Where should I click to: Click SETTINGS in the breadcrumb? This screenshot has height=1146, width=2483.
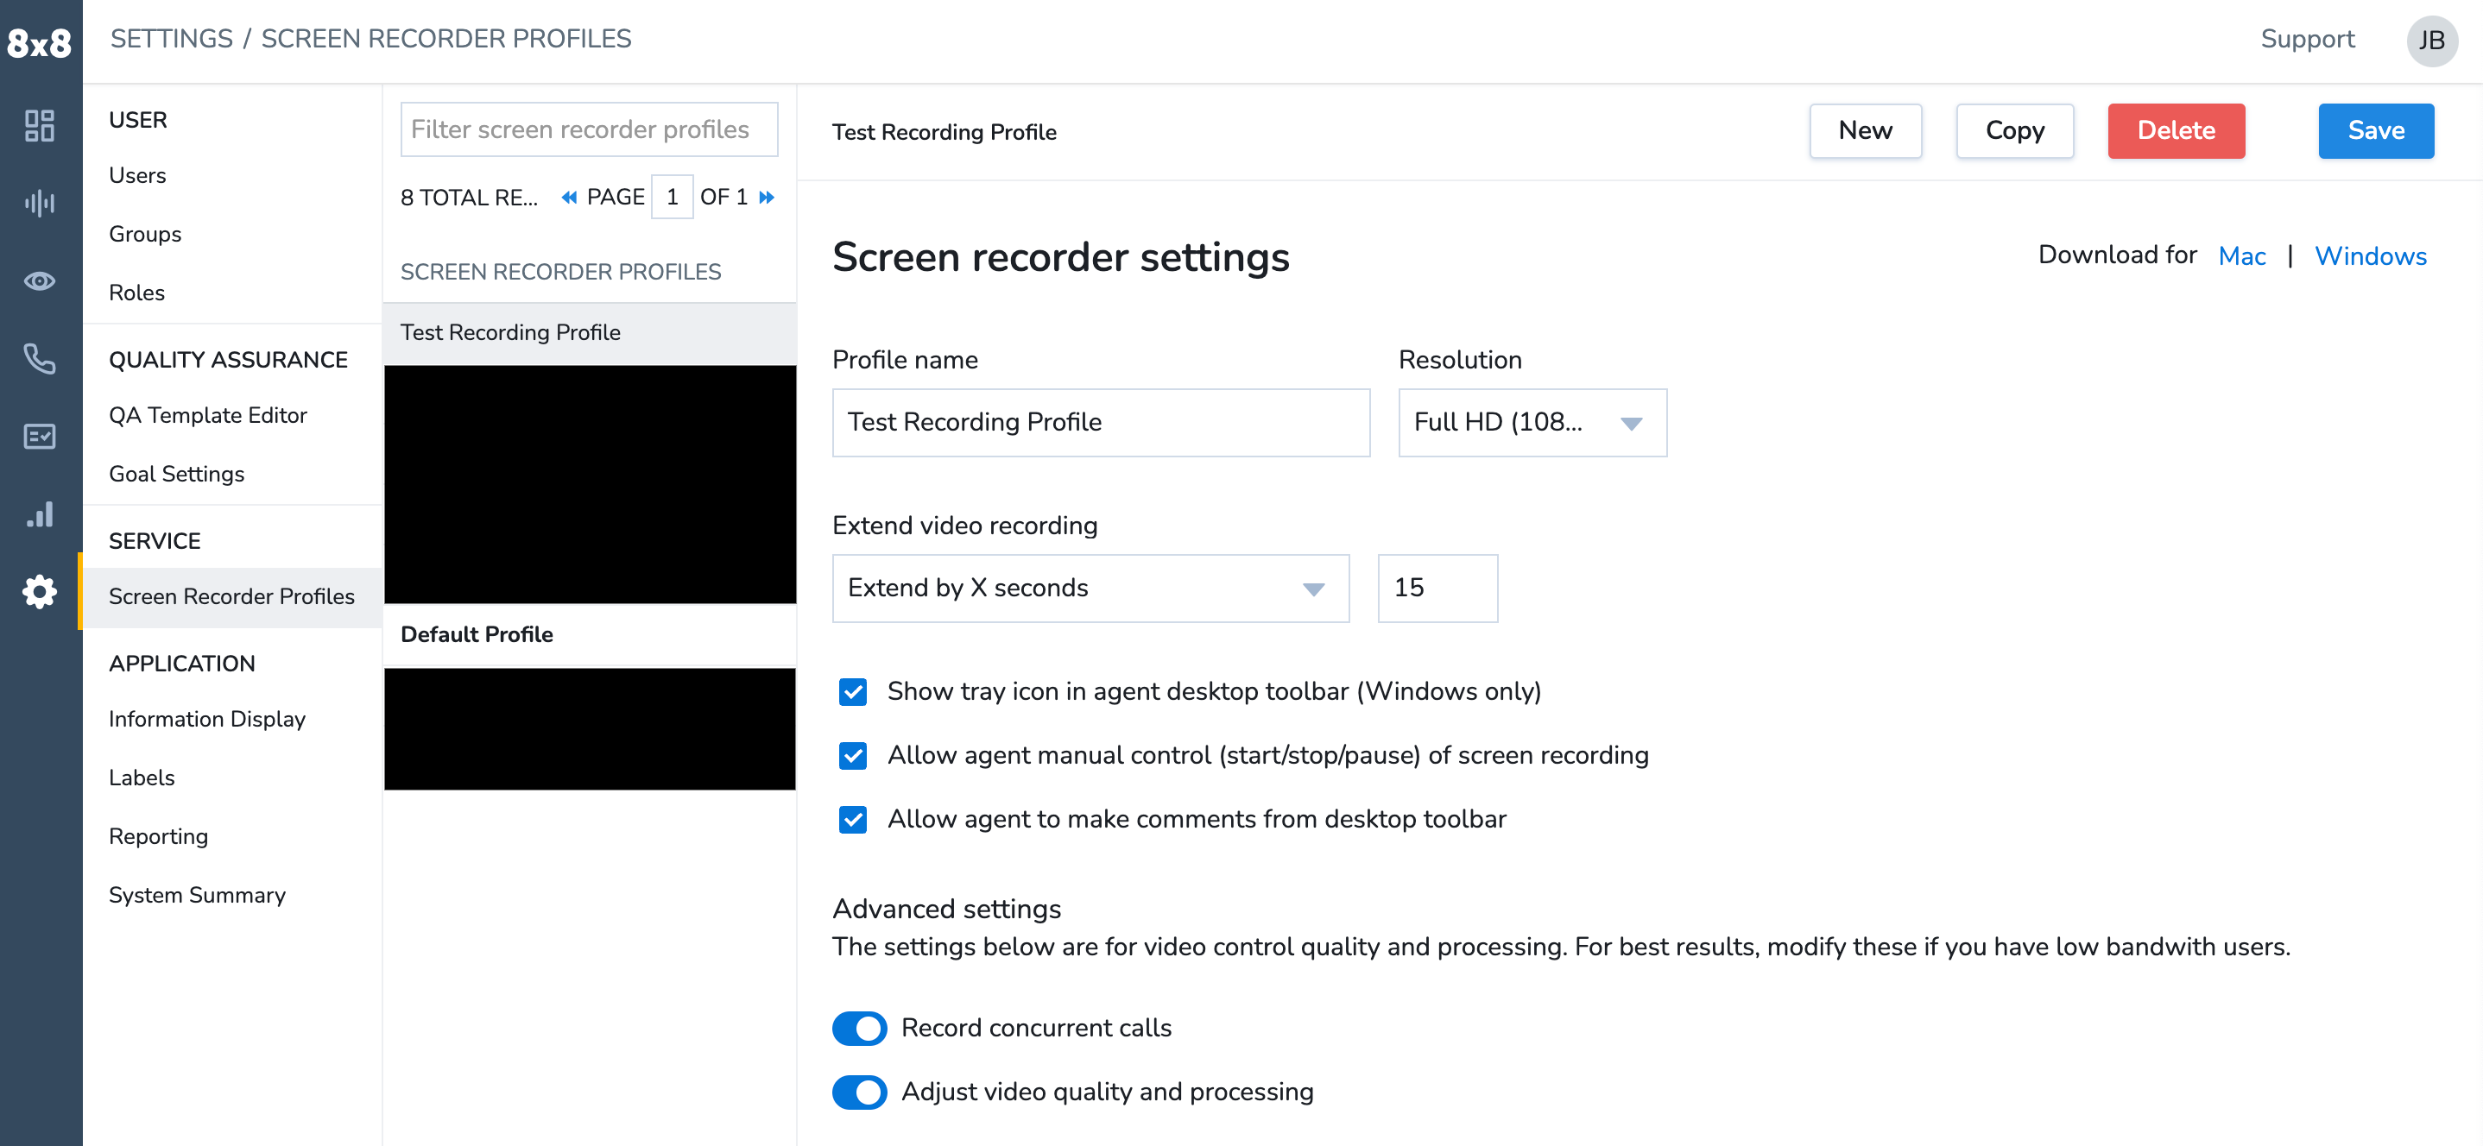(x=172, y=39)
